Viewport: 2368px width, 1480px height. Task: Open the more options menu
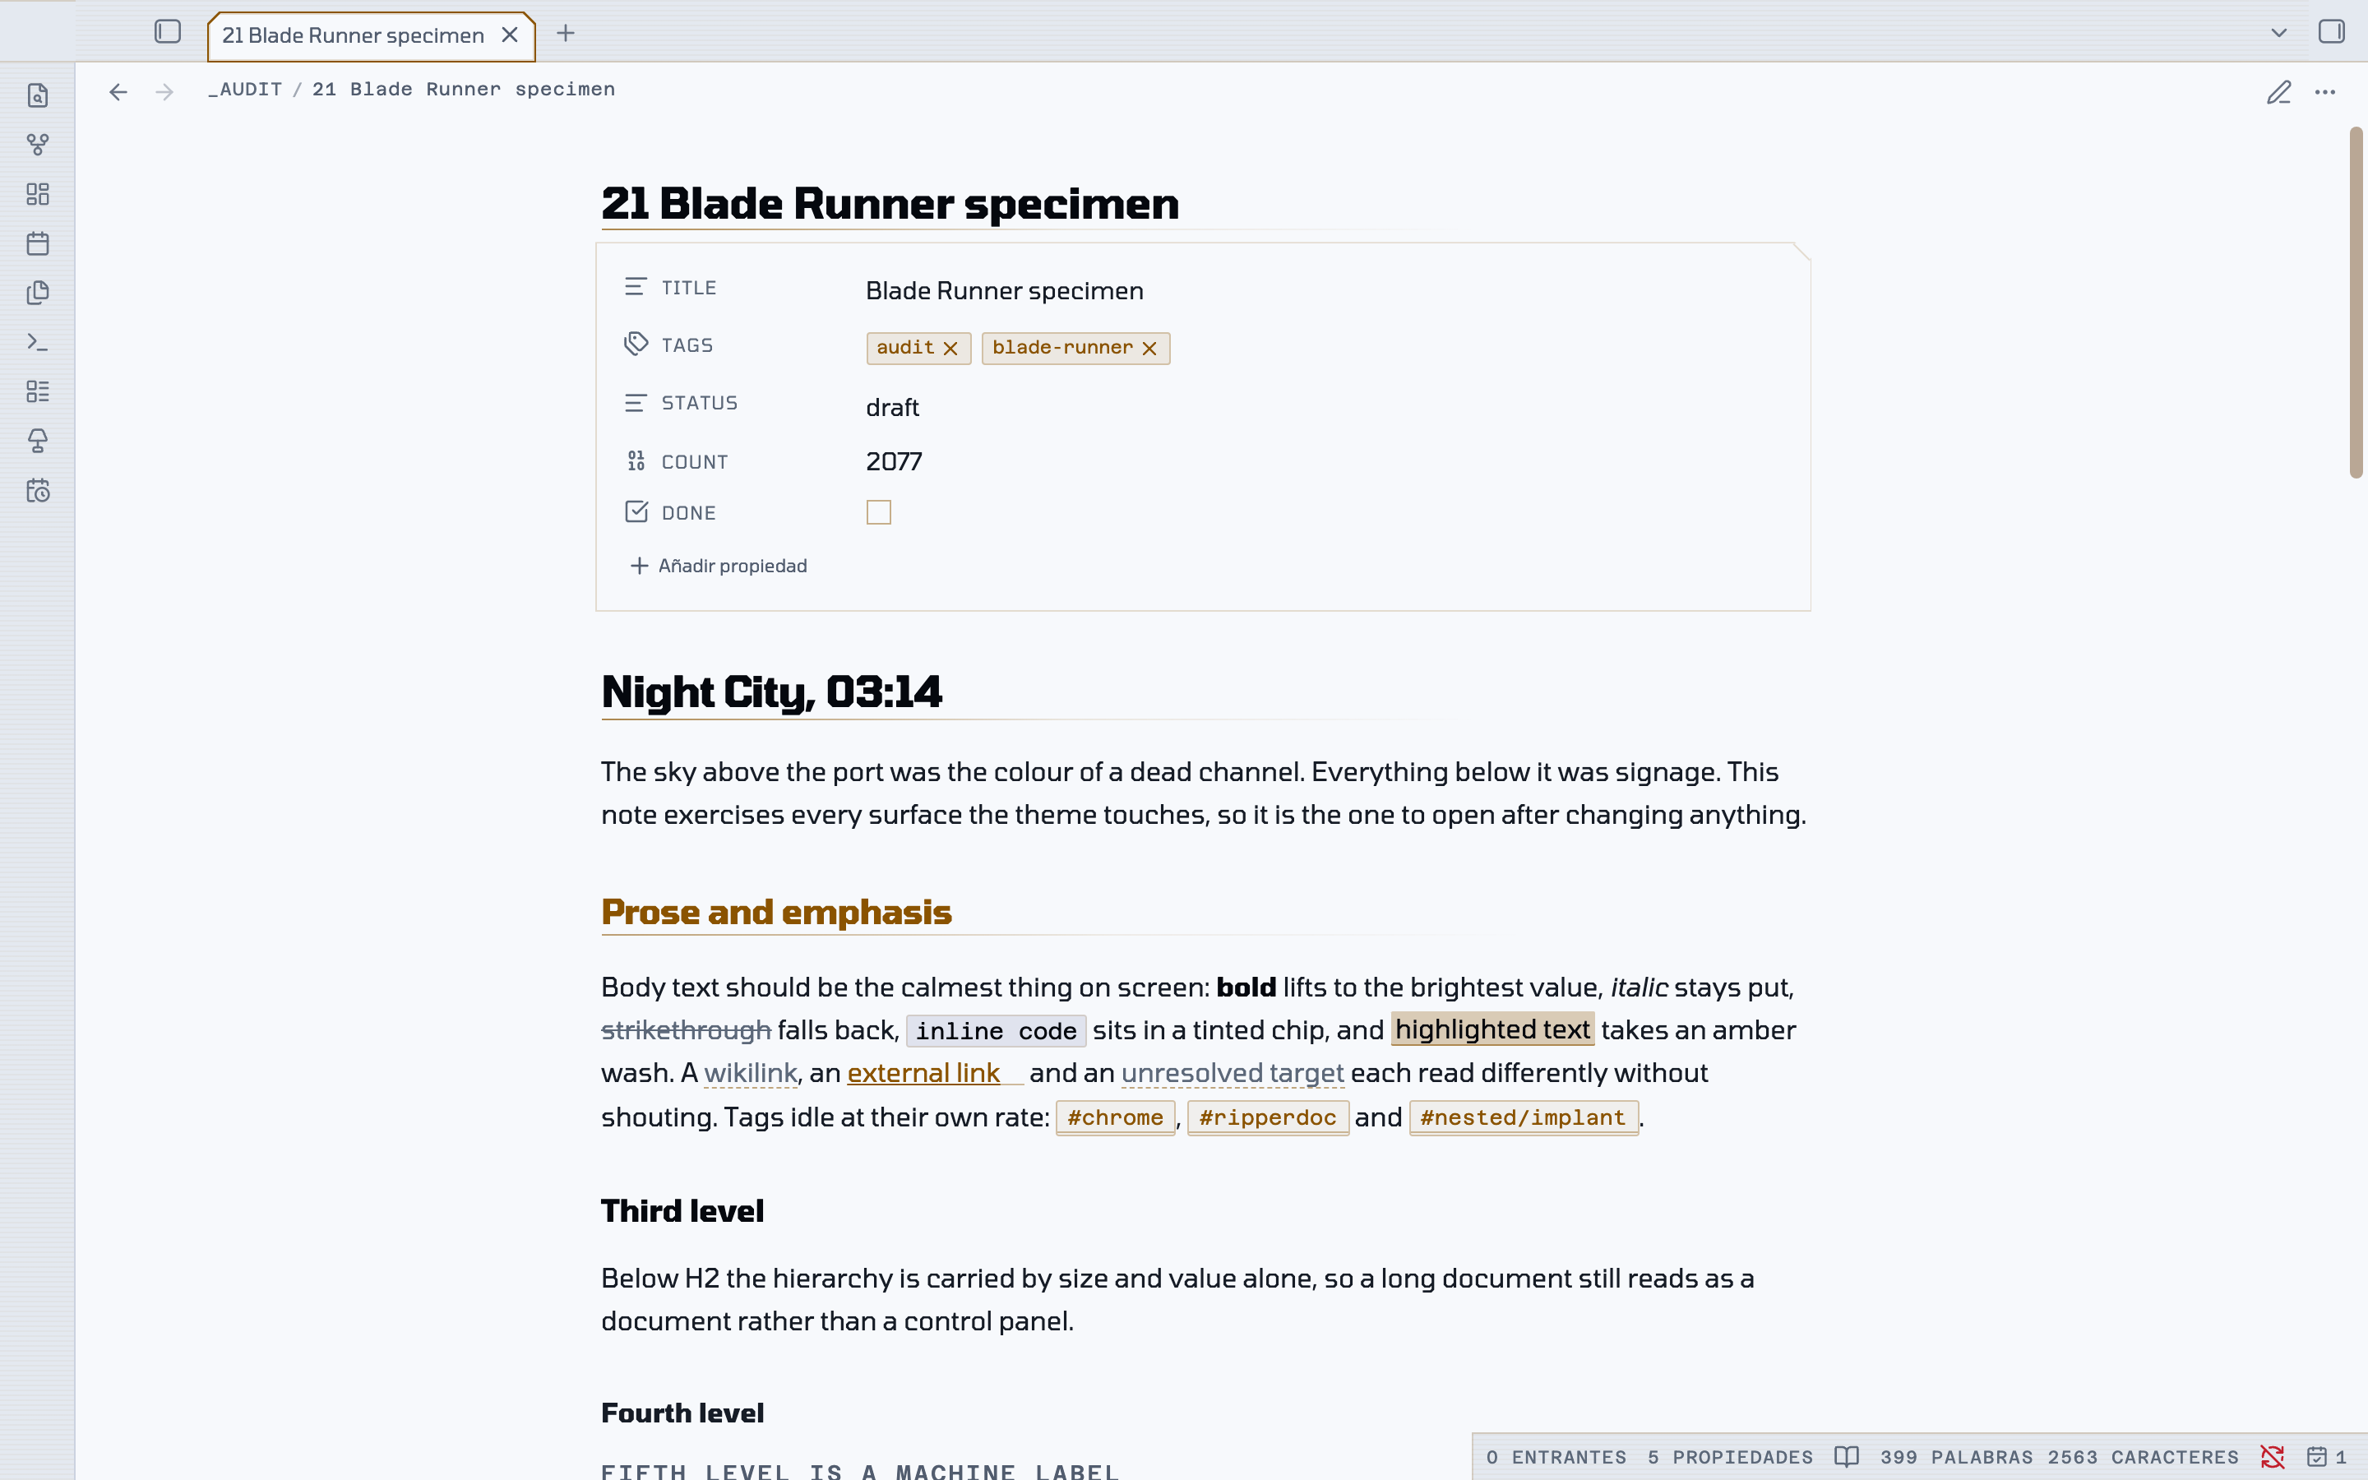pos(2325,92)
